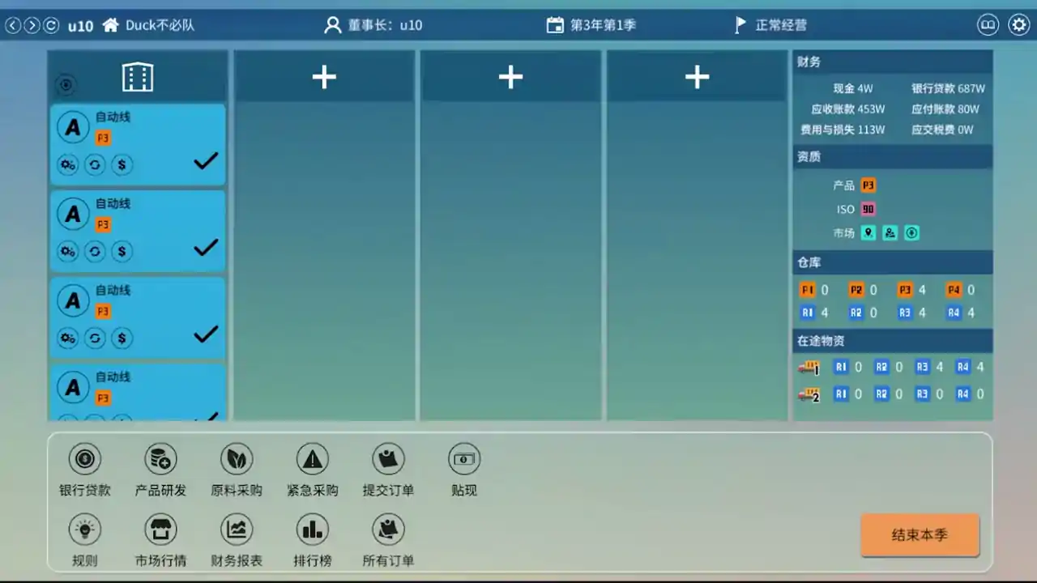Add a factory in the first plus slot
1037x583 pixels.
coord(324,77)
